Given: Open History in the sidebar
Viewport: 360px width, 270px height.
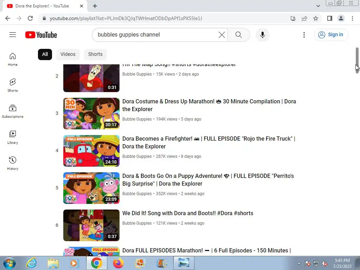Looking at the screenshot, I should [13, 163].
